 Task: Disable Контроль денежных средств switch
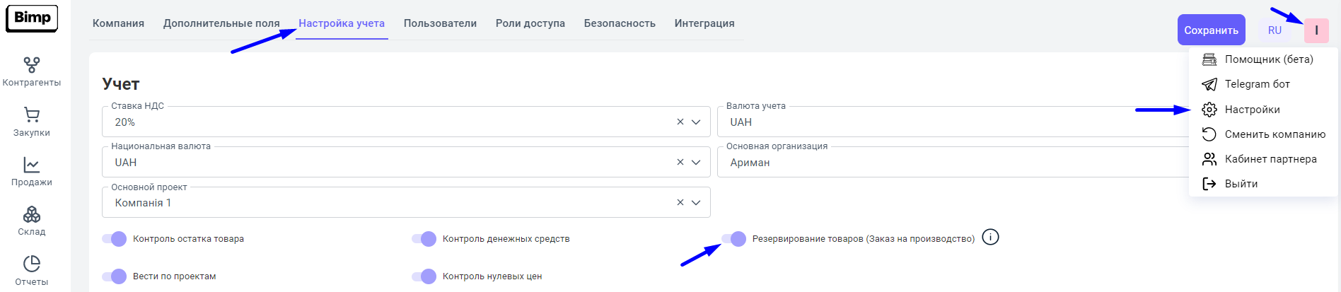(424, 239)
